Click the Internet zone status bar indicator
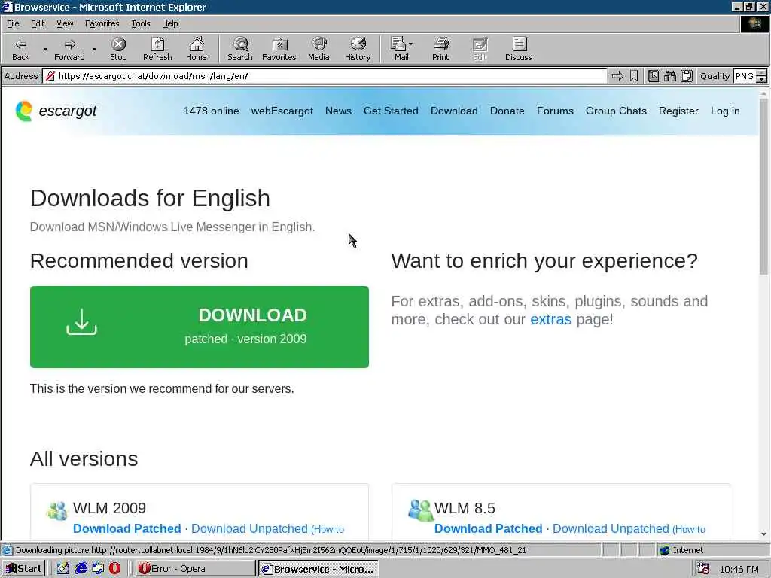The height and width of the screenshot is (578, 771). click(x=681, y=550)
